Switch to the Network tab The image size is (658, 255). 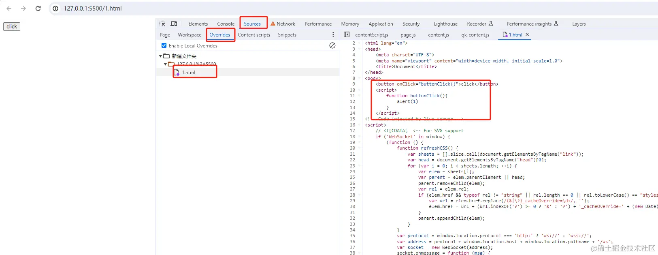pos(286,24)
